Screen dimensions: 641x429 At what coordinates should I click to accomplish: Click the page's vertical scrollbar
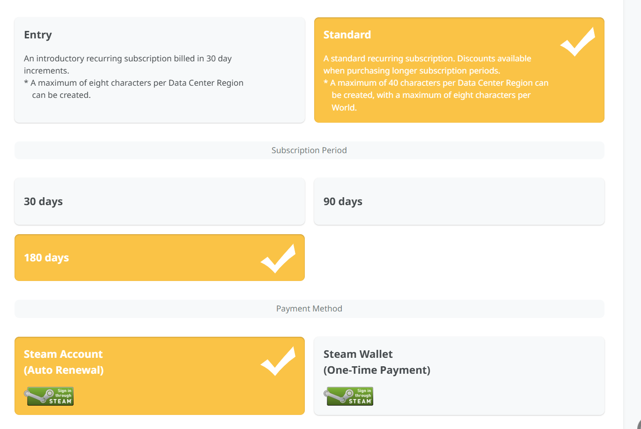coord(632,187)
